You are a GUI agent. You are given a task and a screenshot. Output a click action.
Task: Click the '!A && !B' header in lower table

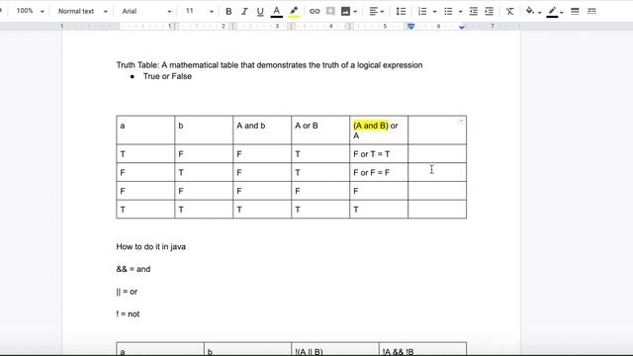pos(398,352)
